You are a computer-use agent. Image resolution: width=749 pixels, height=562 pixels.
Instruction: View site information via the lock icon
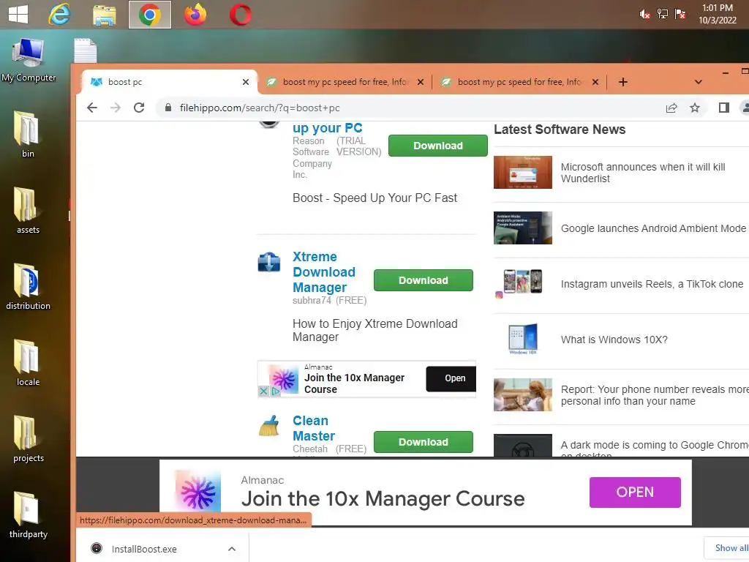click(168, 108)
